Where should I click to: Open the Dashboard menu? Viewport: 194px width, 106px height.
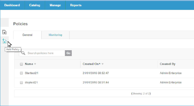click(x=12, y=5)
